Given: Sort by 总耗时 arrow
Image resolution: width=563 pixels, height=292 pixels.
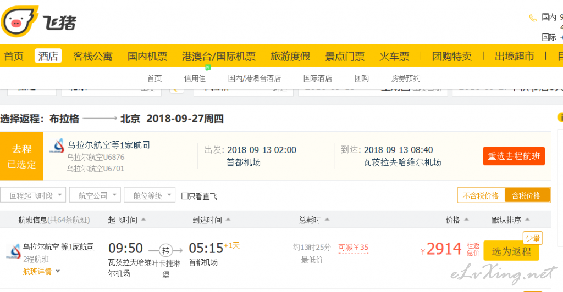Looking at the screenshot, I should (x=327, y=219).
